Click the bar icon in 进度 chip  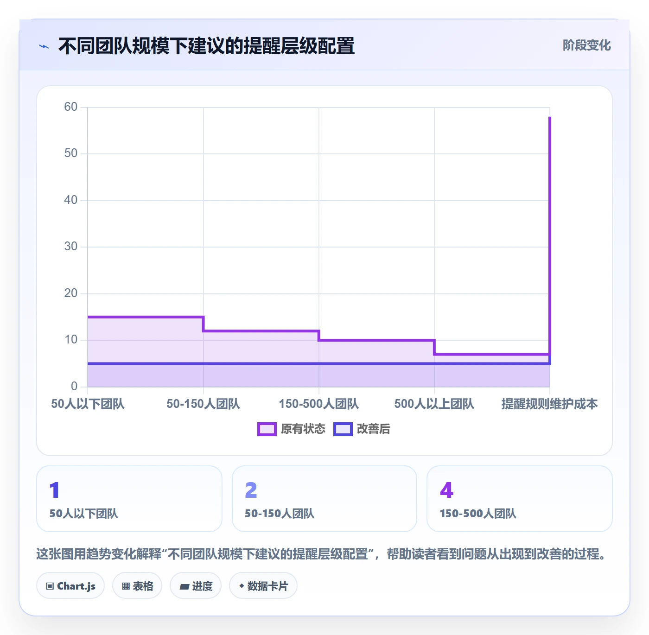pos(185,587)
